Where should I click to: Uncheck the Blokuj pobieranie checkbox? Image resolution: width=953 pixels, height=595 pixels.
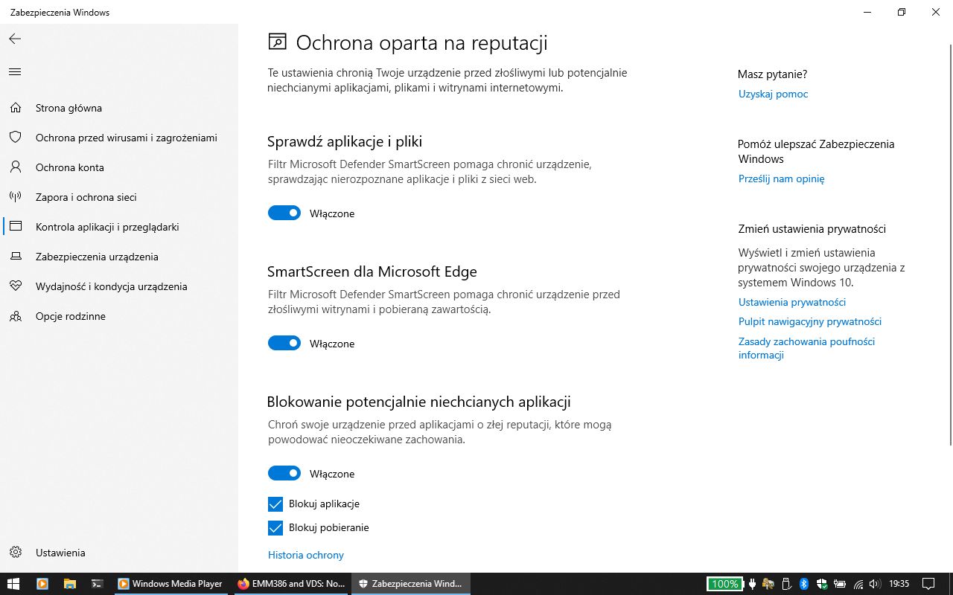[x=275, y=528]
